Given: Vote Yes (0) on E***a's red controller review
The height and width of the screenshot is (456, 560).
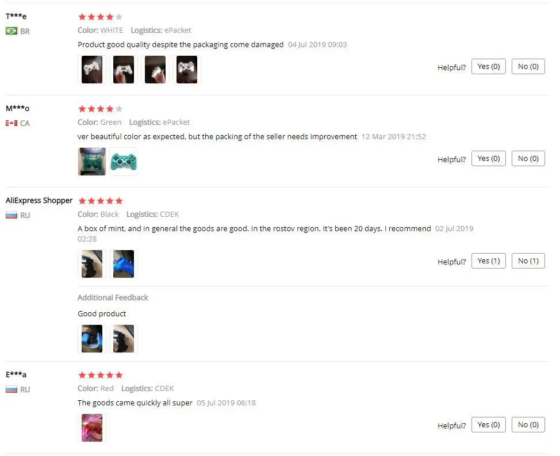Looking at the screenshot, I should 489,424.
